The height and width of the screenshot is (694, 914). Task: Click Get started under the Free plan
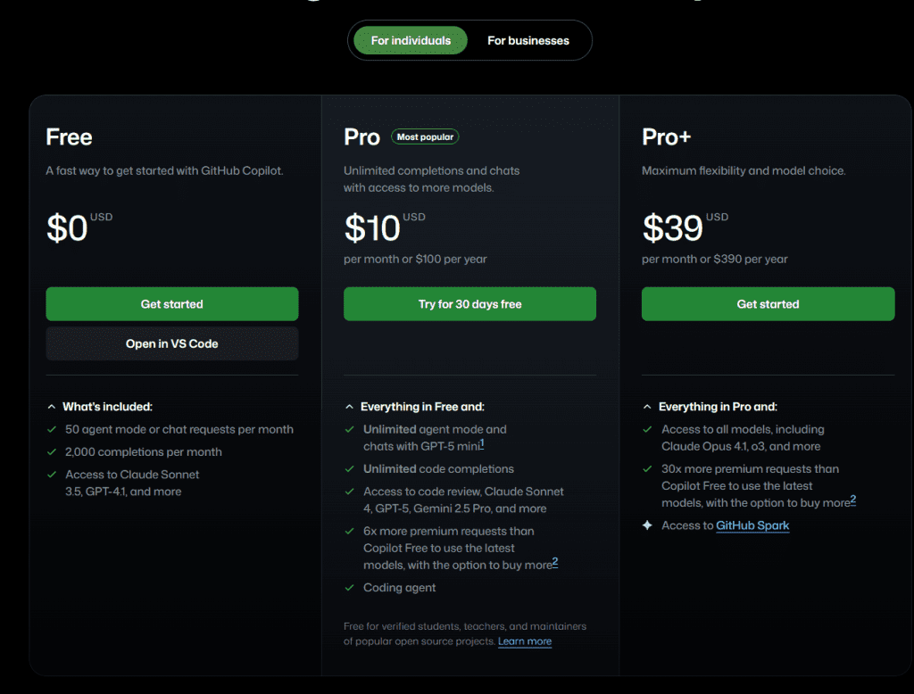(x=172, y=304)
